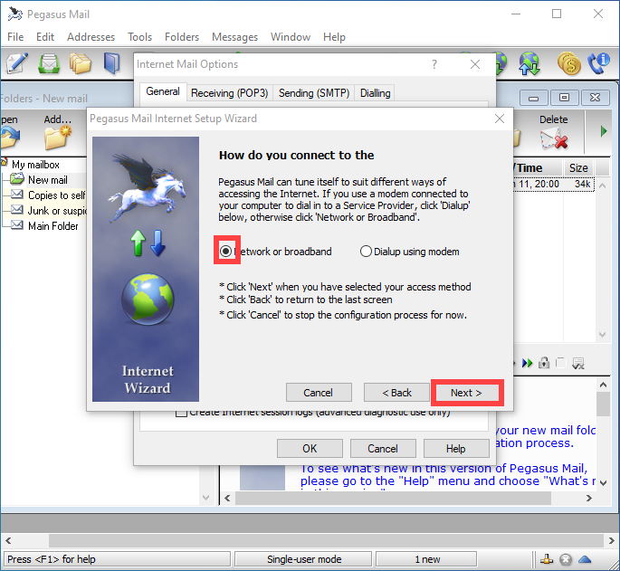Click the padlock icon in preview bar
This screenshot has width=620, height=571.
click(x=544, y=363)
